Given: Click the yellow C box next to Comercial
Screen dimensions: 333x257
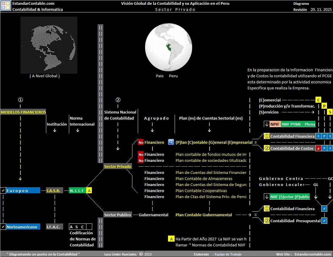Looking at the screenshot, I should coord(318,100).
